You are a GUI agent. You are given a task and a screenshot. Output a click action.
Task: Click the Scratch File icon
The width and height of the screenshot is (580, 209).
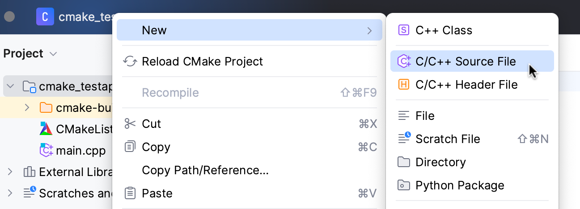point(404,139)
